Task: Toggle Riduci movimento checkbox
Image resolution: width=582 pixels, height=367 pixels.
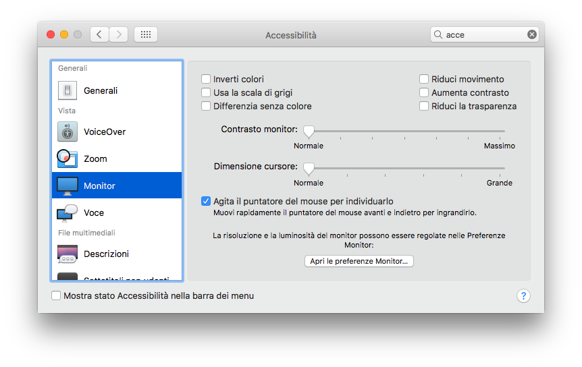Action: coord(425,79)
